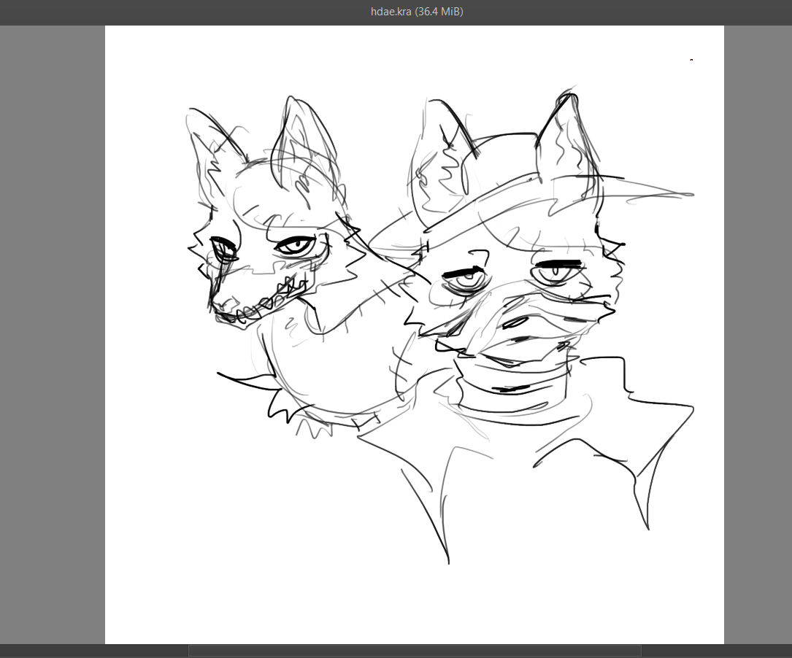Click the gray area left of the canvas
Screen dimensions: 792x658
coord(51,328)
